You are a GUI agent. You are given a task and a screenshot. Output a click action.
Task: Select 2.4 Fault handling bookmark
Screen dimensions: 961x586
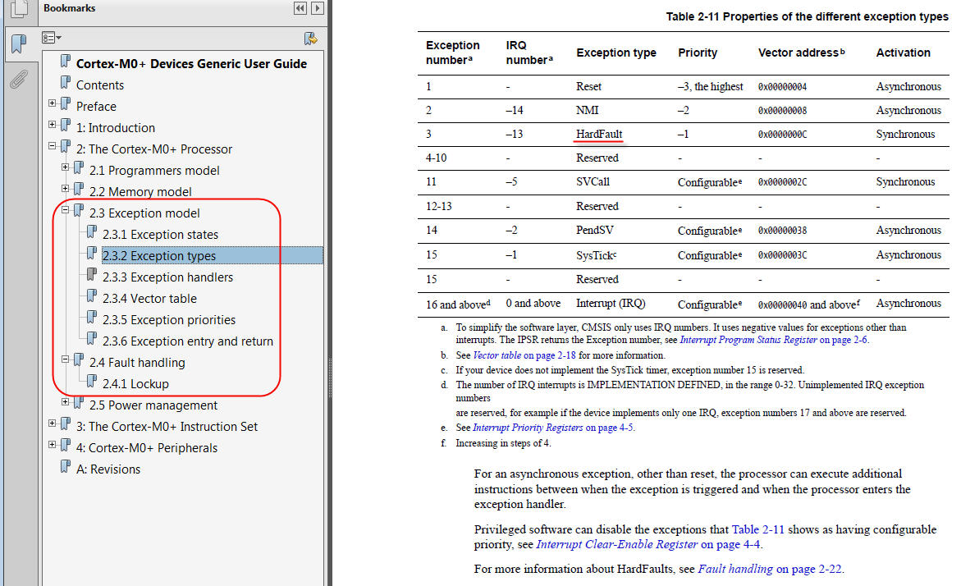coord(137,363)
